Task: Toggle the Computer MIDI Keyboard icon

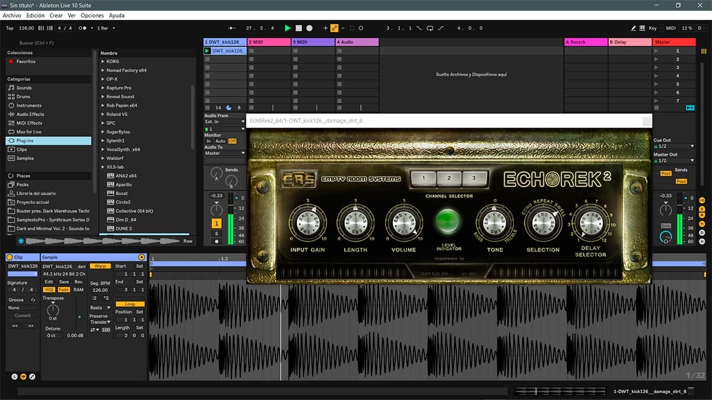Action: [x=643, y=28]
